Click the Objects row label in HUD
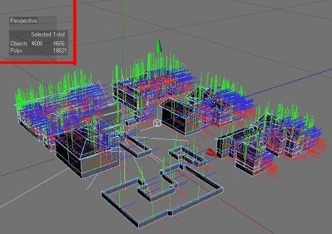Viewport: 332px width, 234px height. (19, 44)
